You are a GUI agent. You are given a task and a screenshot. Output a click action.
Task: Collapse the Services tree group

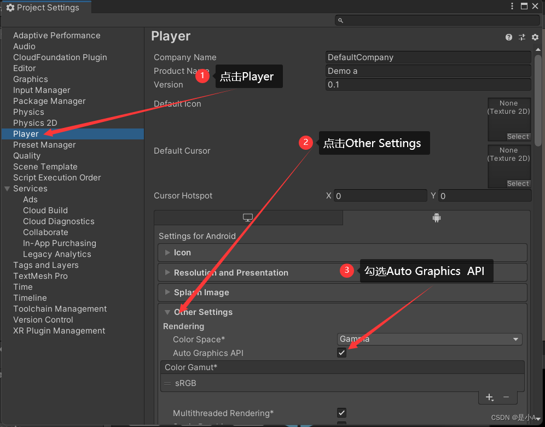[x=7, y=189]
